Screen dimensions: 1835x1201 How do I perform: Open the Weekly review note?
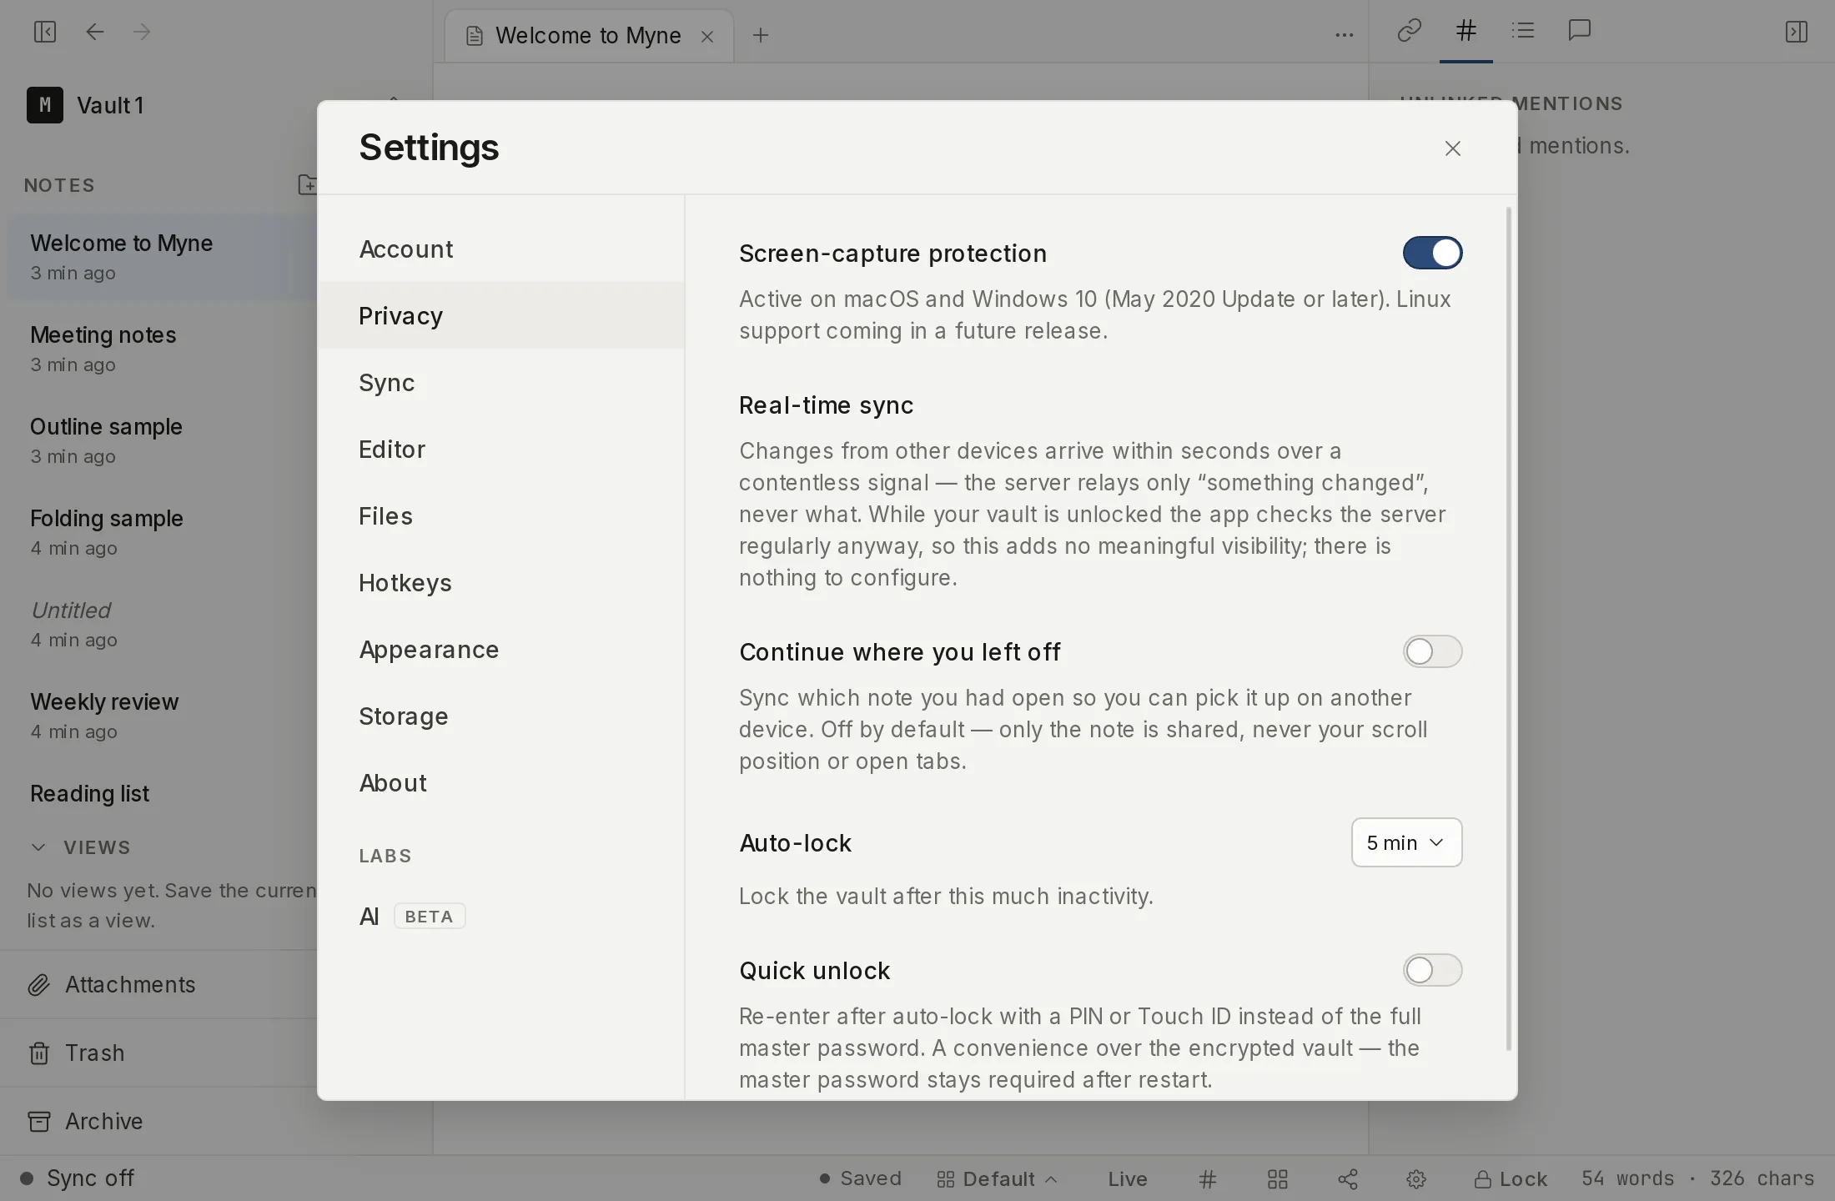pyautogui.click(x=162, y=716)
